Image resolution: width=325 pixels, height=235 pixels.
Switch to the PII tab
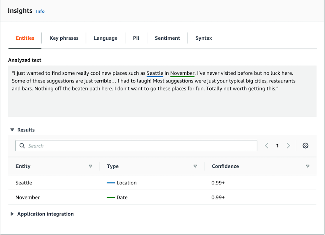pos(136,38)
